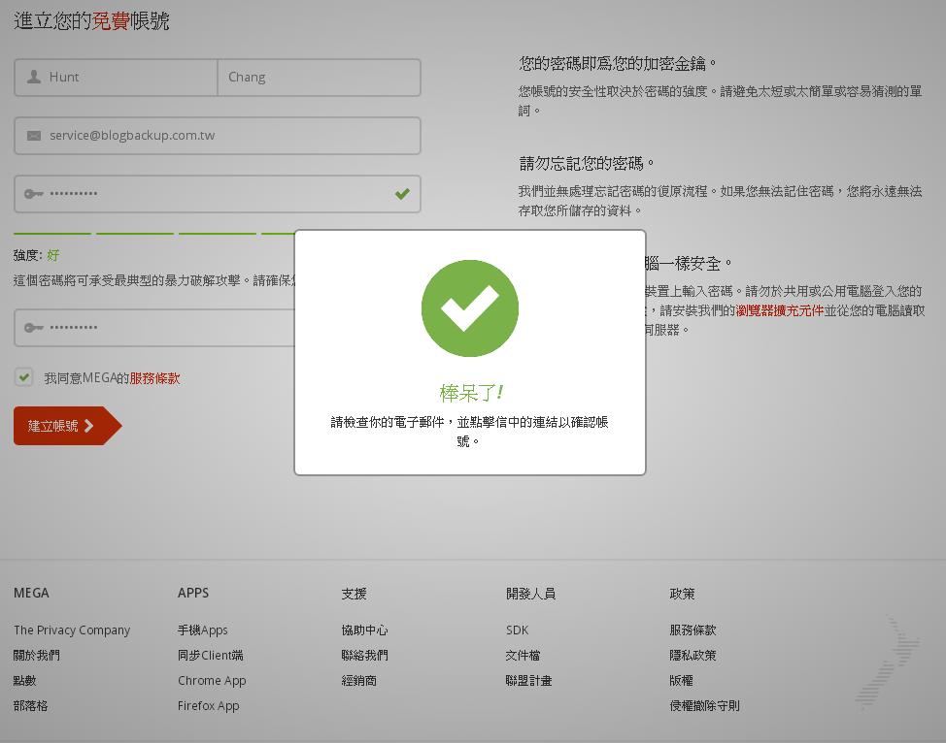
Task: Click the key icon in confirm password field
Action: coord(34,327)
